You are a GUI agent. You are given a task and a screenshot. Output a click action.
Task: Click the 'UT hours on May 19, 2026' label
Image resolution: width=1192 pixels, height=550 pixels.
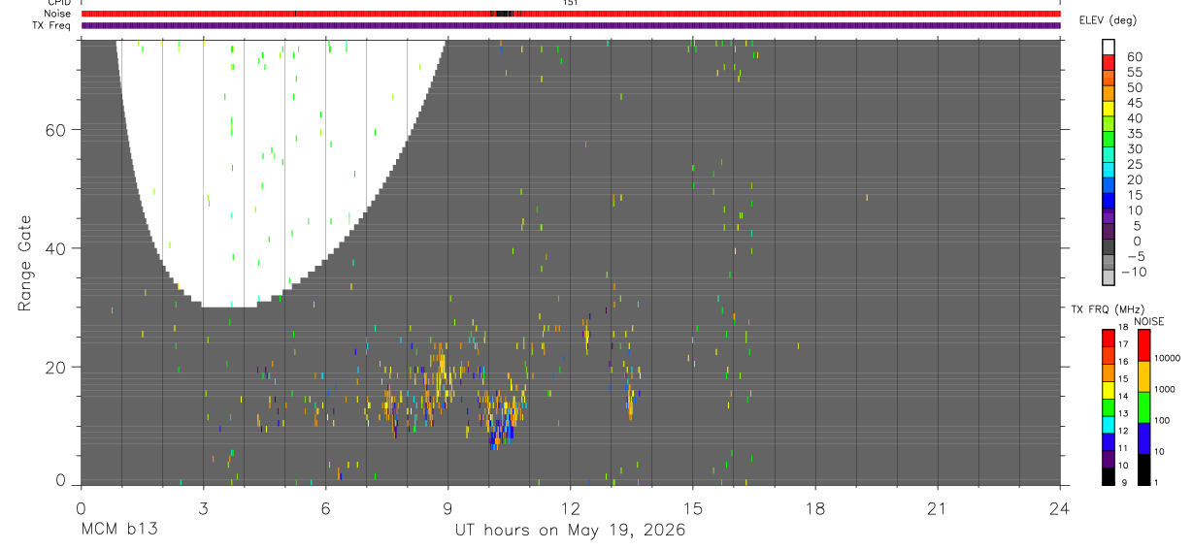571,531
